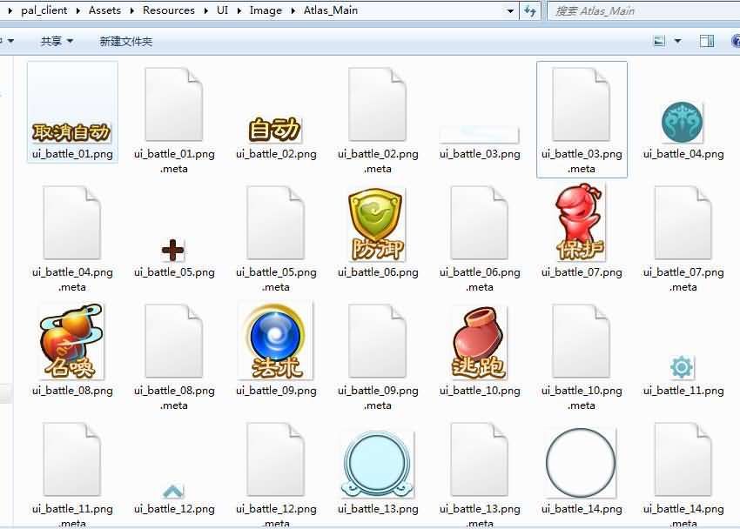Expand the view options dropdown arrow

(x=678, y=41)
